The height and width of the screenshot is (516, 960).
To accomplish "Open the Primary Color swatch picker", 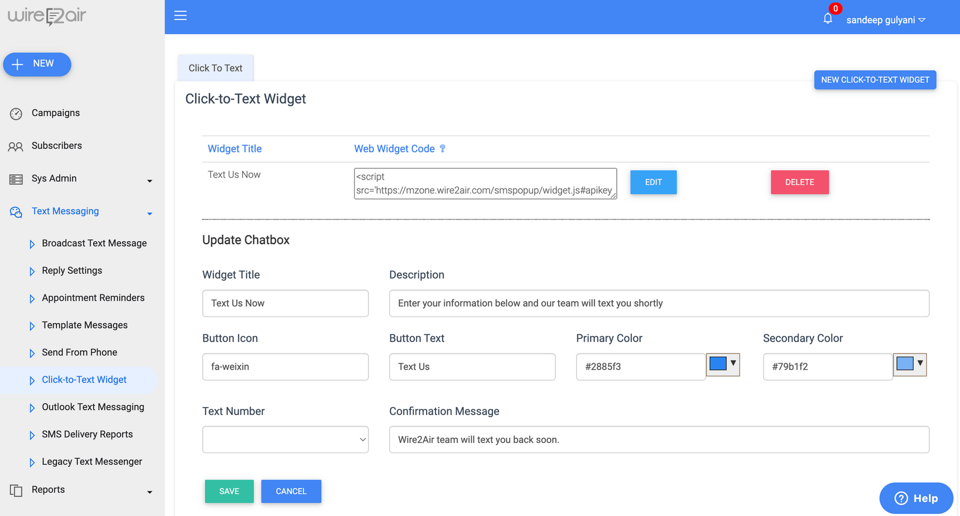I will pyautogui.click(x=723, y=364).
